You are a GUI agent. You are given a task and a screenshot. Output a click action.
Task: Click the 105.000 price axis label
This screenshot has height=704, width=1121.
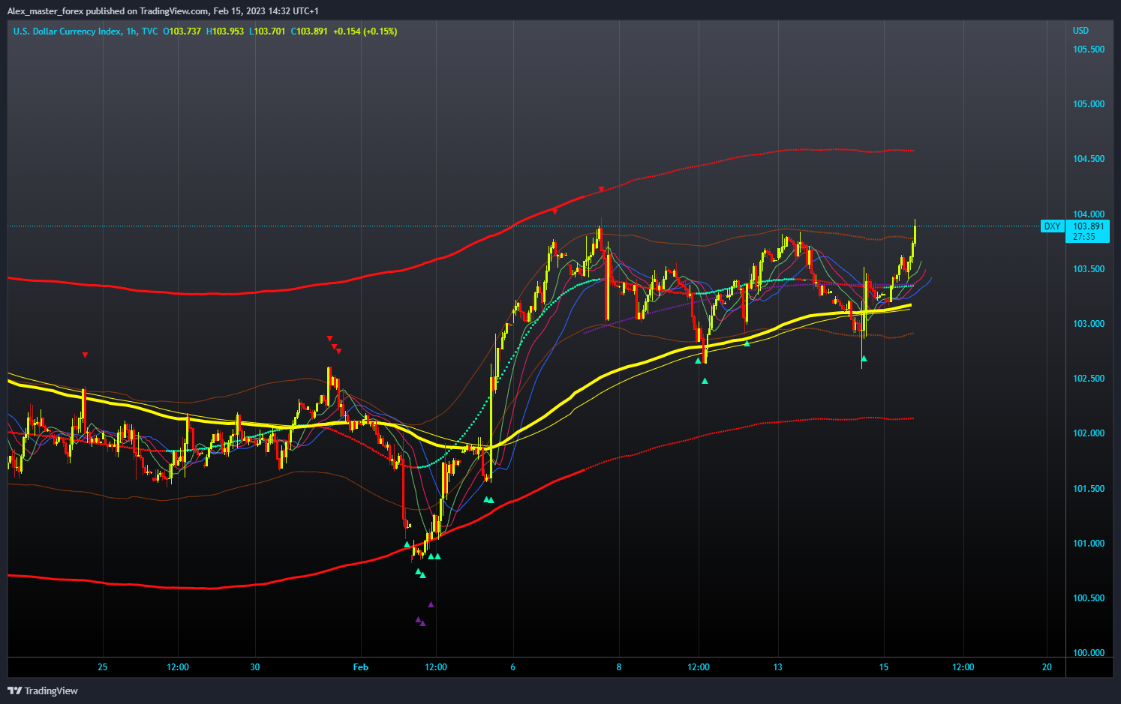click(1089, 104)
